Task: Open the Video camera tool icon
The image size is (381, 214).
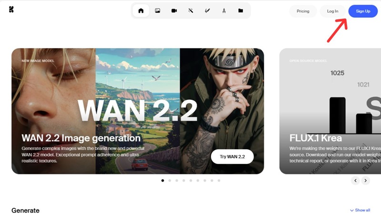Action: tap(174, 10)
